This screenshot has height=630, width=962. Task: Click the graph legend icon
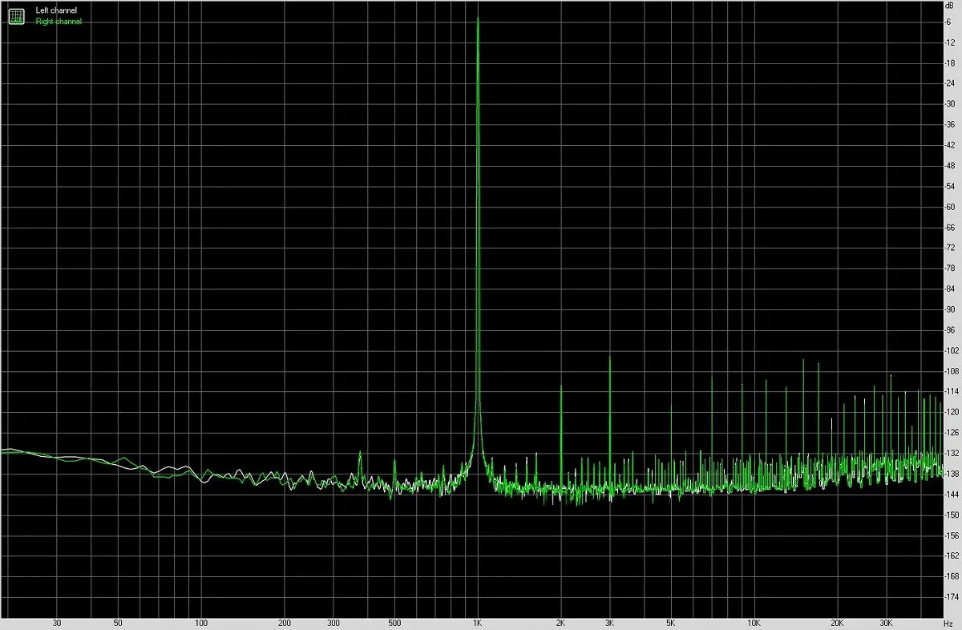tap(16, 16)
